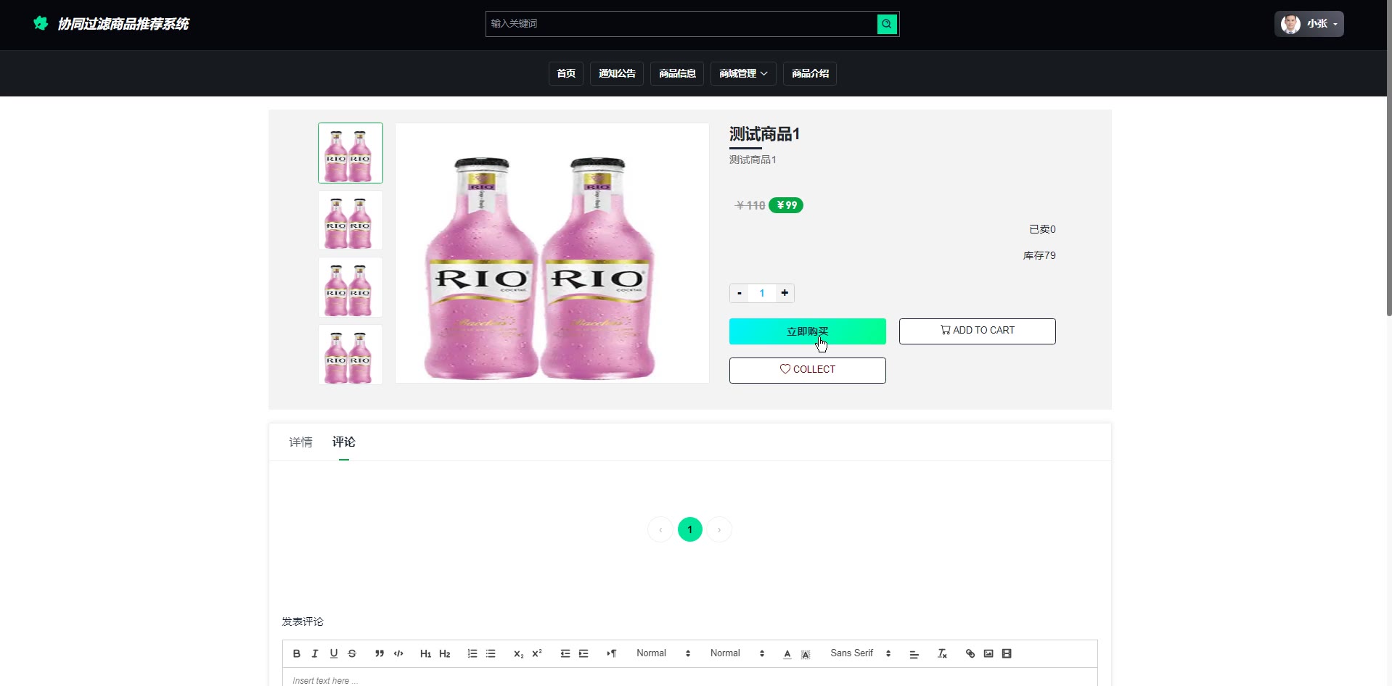1392x686 pixels.
Task: Toggle underline formatting in editor toolbar
Action: point(334,653)
